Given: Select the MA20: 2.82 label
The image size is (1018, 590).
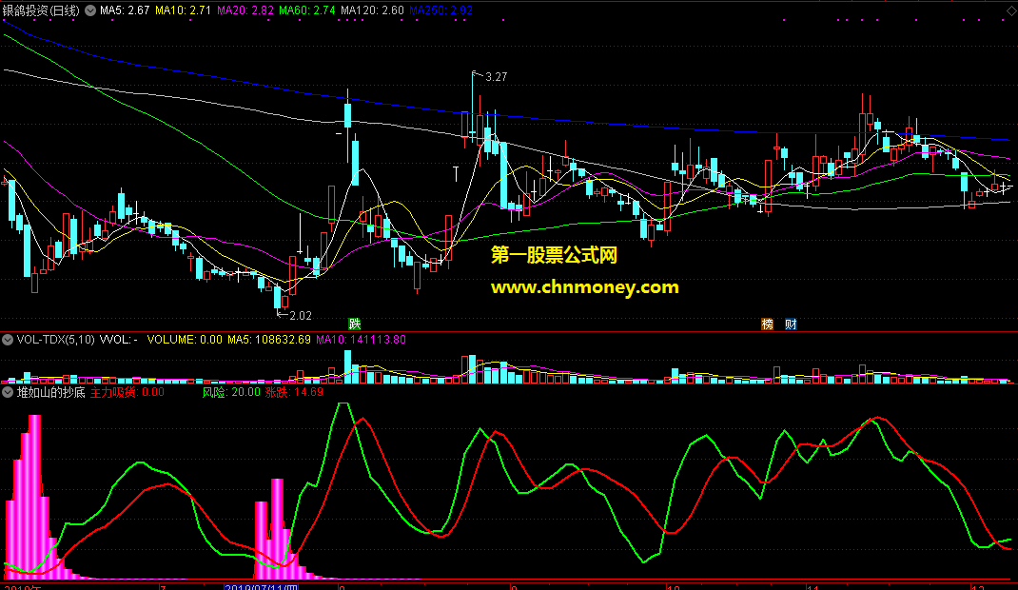Looking at the screenshot, I should [x=245, y=10].
